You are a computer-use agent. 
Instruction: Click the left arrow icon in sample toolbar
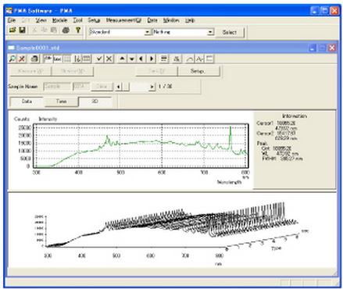coord(141,59)
